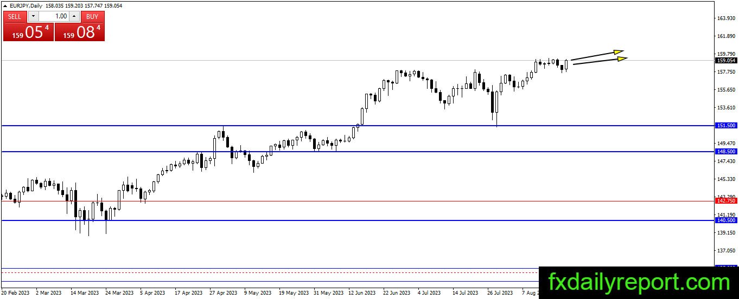
Task: Click the current price label 159.054
Action: click(726, 61)
